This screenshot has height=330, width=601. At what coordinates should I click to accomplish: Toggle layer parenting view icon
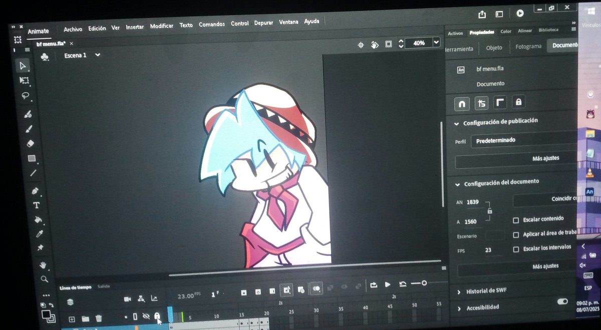(x=141, y=298)
